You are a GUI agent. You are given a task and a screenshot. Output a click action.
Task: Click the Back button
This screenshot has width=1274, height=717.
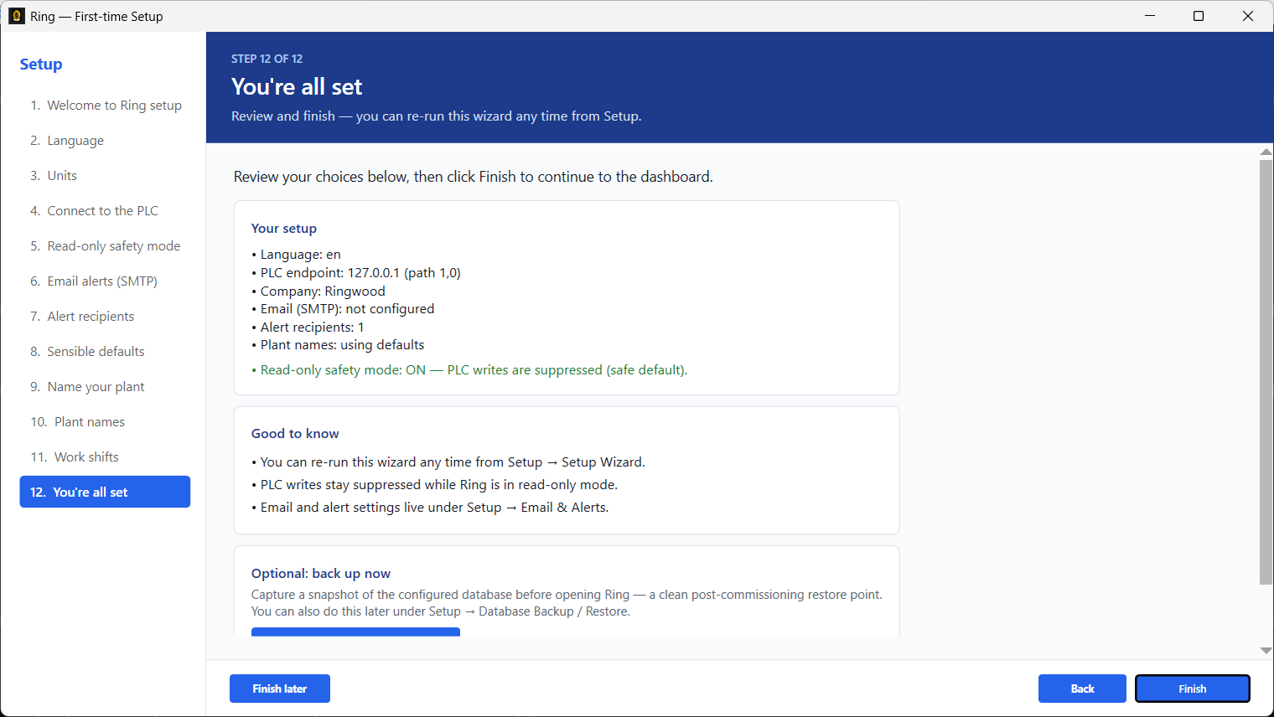[x=1082, y=689]
